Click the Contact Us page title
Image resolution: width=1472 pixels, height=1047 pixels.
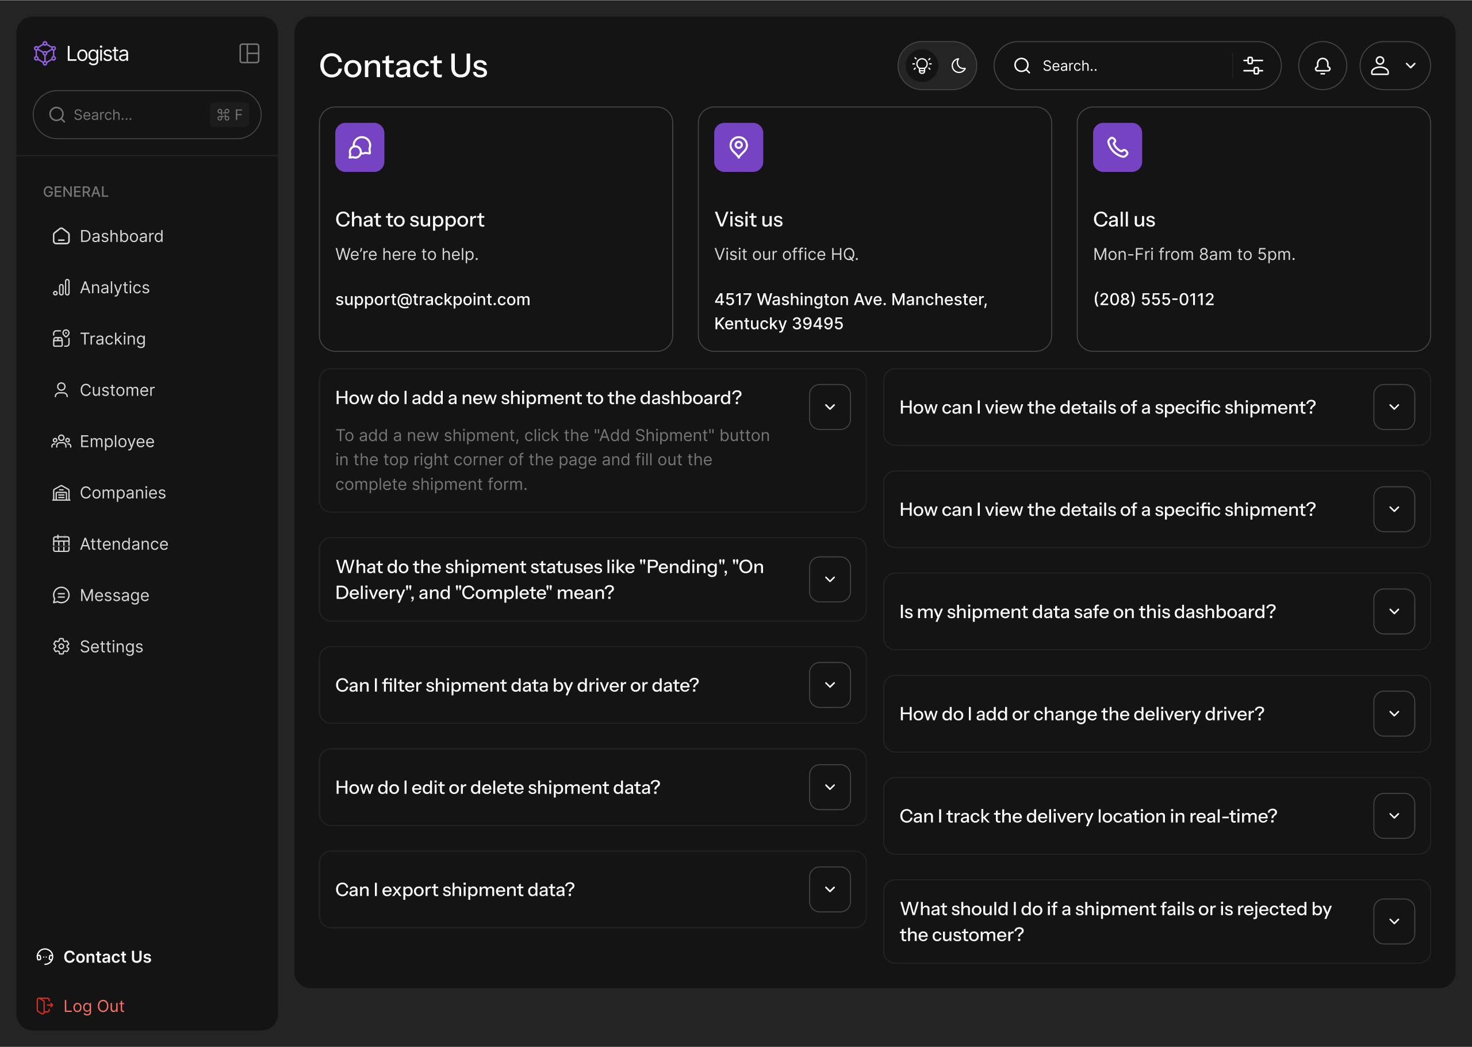point(404,66)
